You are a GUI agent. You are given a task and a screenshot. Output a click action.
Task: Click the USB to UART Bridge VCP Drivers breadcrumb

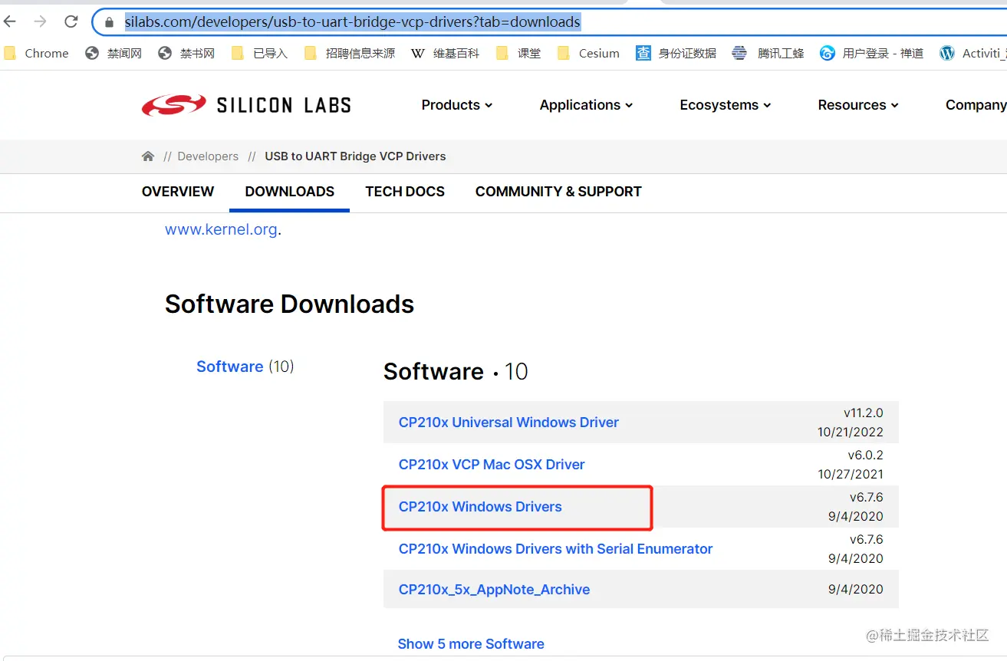point(355,156)
